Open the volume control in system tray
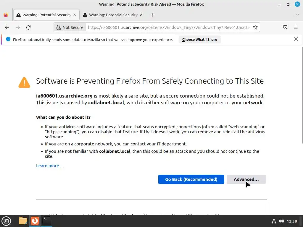The image size is (303, 227). [281, 221]
